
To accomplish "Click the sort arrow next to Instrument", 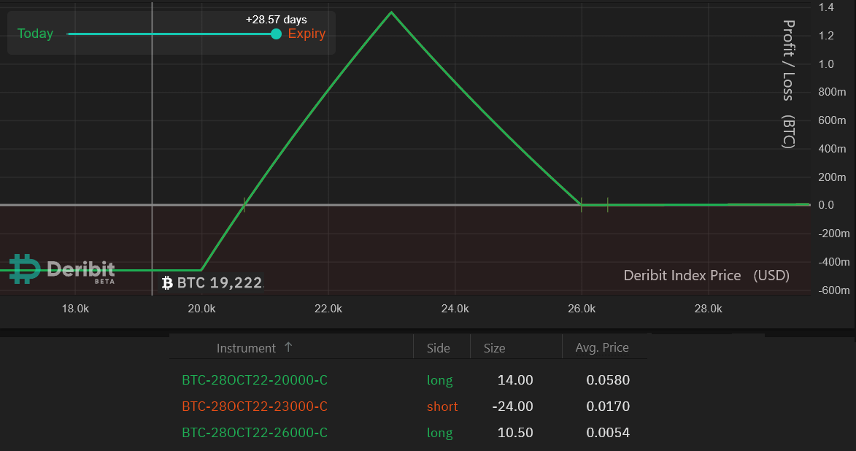I will [x=288, y=347].
